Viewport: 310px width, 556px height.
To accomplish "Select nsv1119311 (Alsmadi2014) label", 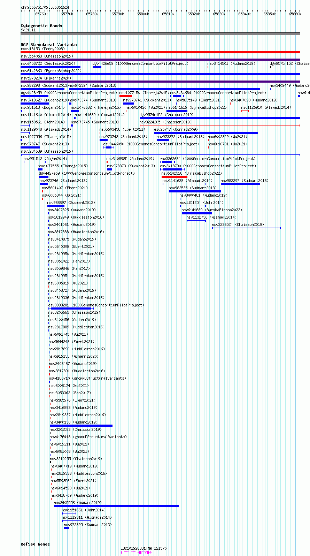I will (x=87, y=517).
